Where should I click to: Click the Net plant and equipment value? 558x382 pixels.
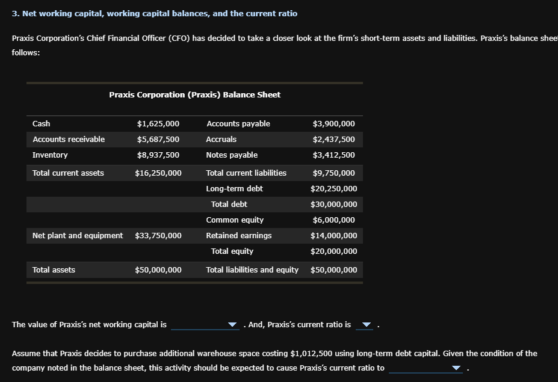pos(158,235)
